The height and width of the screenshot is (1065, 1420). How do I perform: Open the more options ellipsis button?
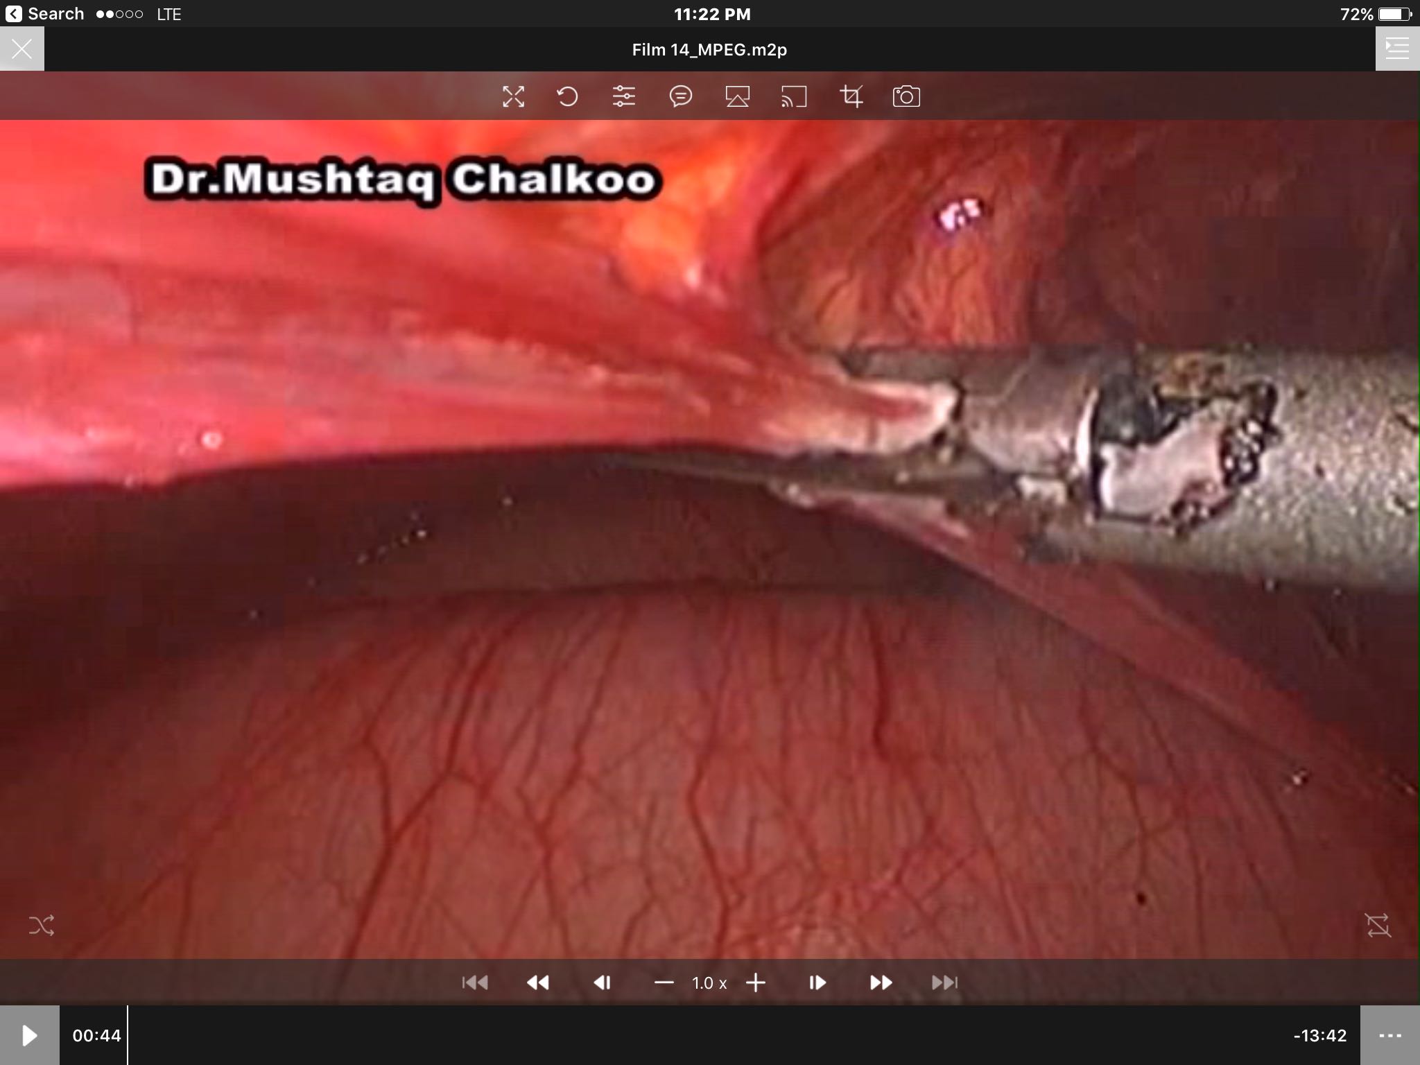tap(1390, 1035)
